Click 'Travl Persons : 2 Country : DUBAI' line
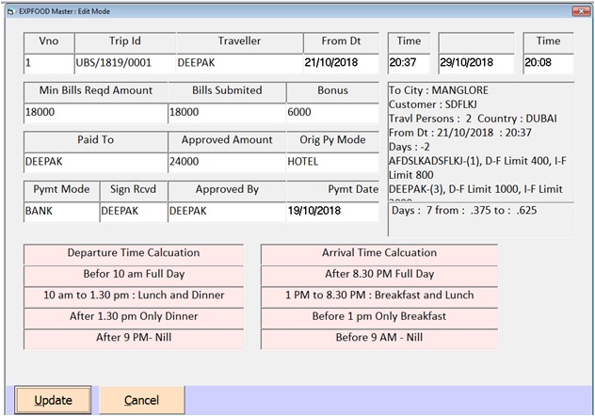595x416 pixels. [x=473, y=119]
